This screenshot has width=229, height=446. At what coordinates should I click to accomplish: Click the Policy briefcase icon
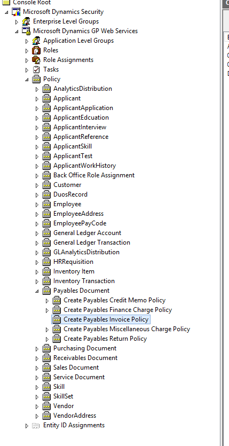pyautogui.click(x=36, y=79)
